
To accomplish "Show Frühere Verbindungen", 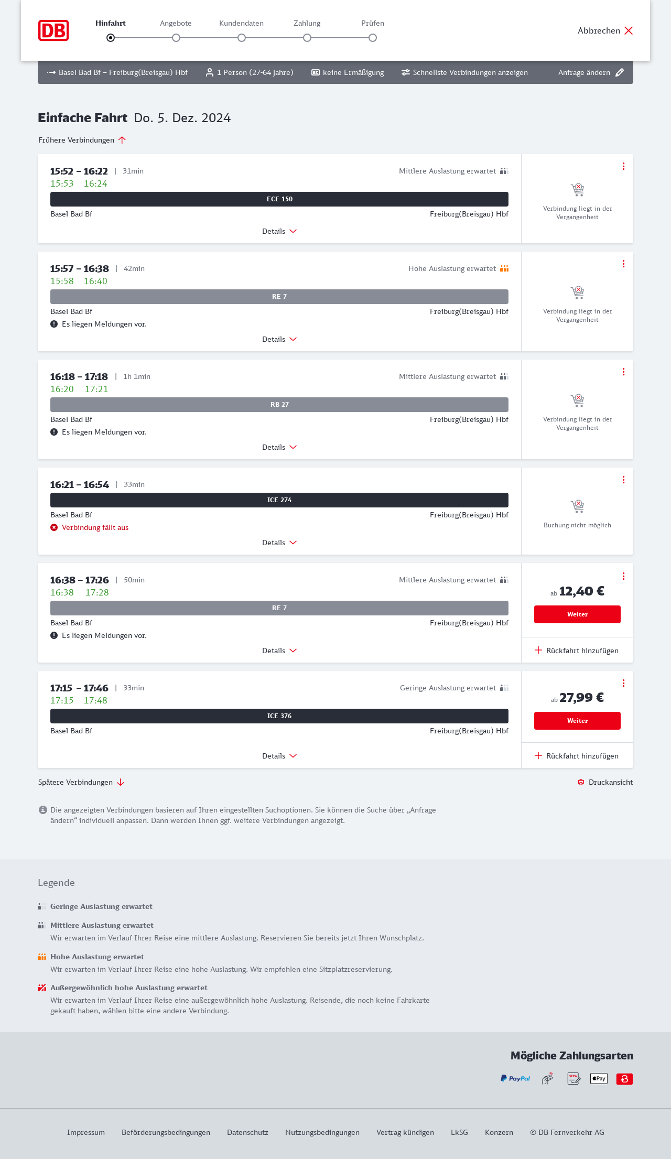I will coord(82,140).
